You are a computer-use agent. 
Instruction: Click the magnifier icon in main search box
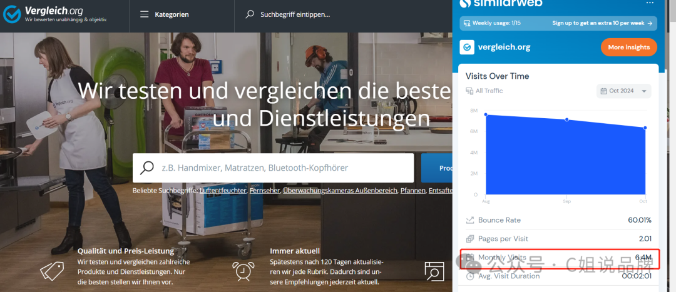tap(147, 168)
